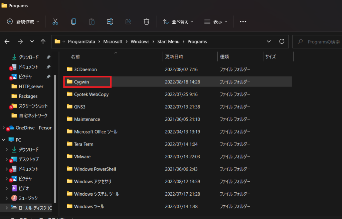
Task: Select Cyotek WebCopy folder name
Action: 92,94
